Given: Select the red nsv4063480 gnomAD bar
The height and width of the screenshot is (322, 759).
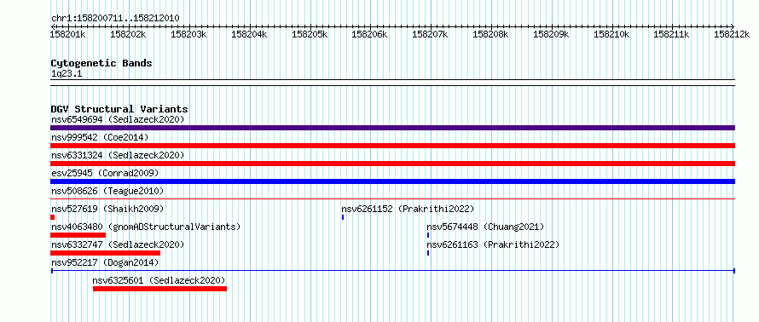Looking at the screenshot, I should (78, 235).
